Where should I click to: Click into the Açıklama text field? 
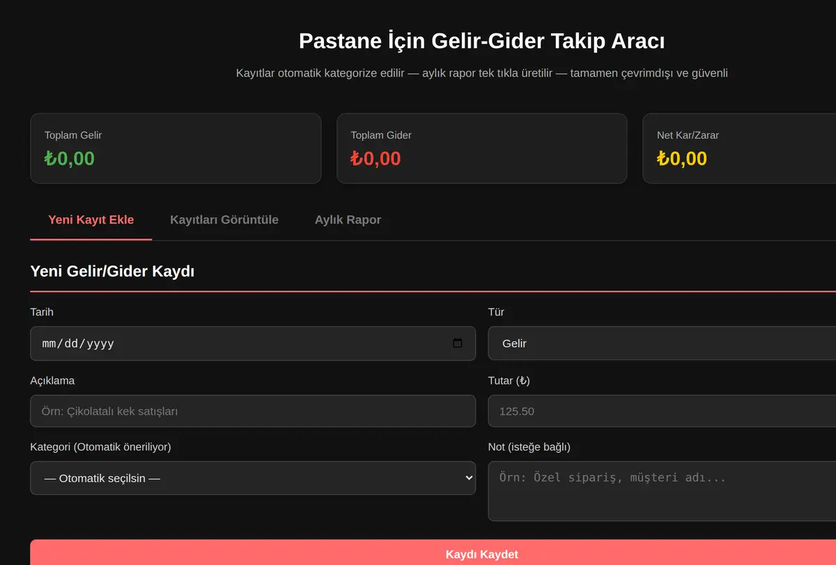click(x=253, y=411)
